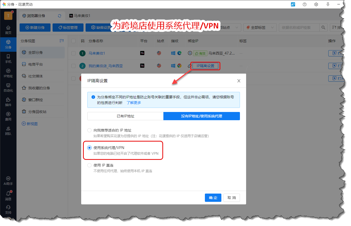Switch to the 已有IP地址 tab
The height and width of the screenshot is (226, 351).
[x=126, y=116]
